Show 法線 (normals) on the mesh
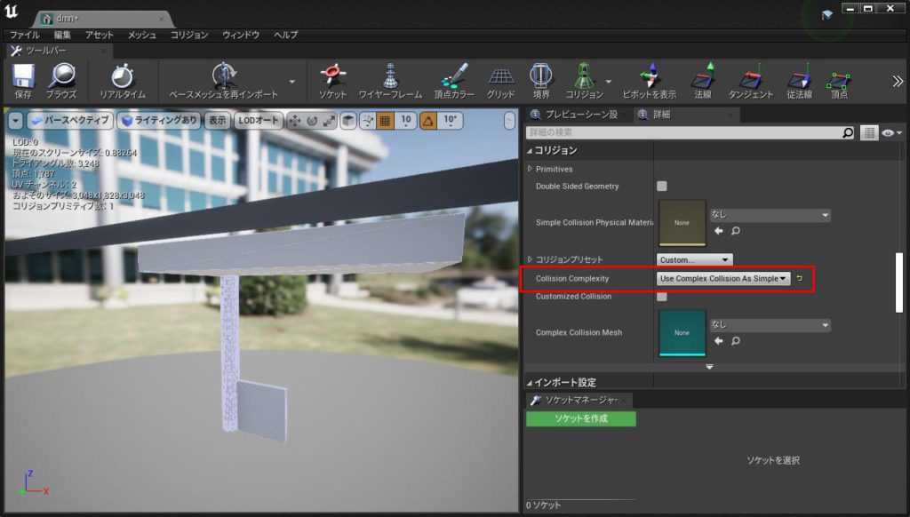The image size is (910, 517). click(x=703, y=81)
